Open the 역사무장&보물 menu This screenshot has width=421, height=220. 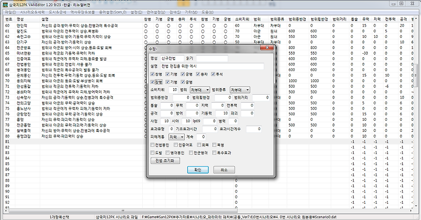[x=82, y=12]
